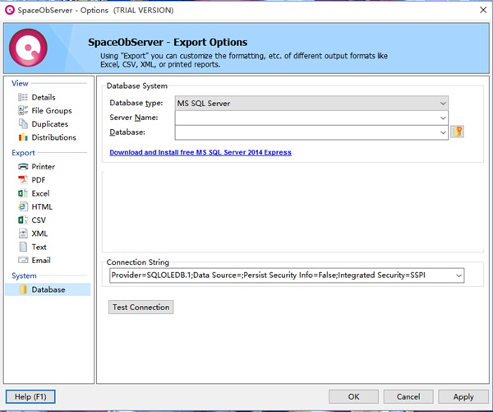Expand the Database name dropdown arrow
This screenshot has width=493, height=412.
(x=443, y=132)
